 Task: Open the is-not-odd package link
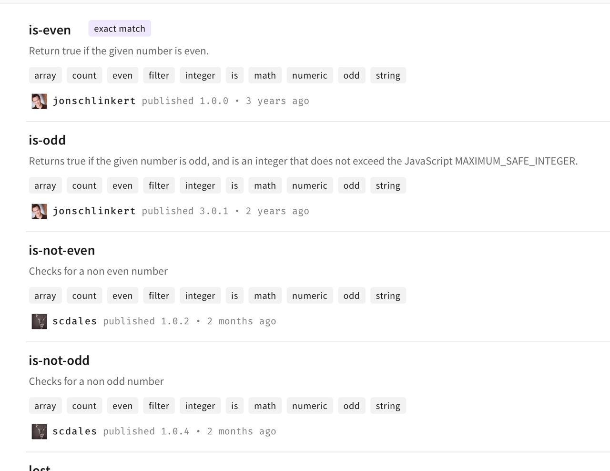pyautogui.click(x=59, y=360)
